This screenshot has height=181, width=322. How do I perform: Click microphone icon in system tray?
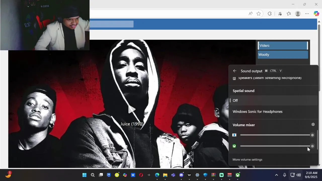coord(285,175)
